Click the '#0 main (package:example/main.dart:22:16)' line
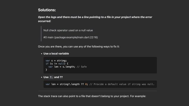Image resolution: width=189 pixels, height=106 pixels. [71, 37]
